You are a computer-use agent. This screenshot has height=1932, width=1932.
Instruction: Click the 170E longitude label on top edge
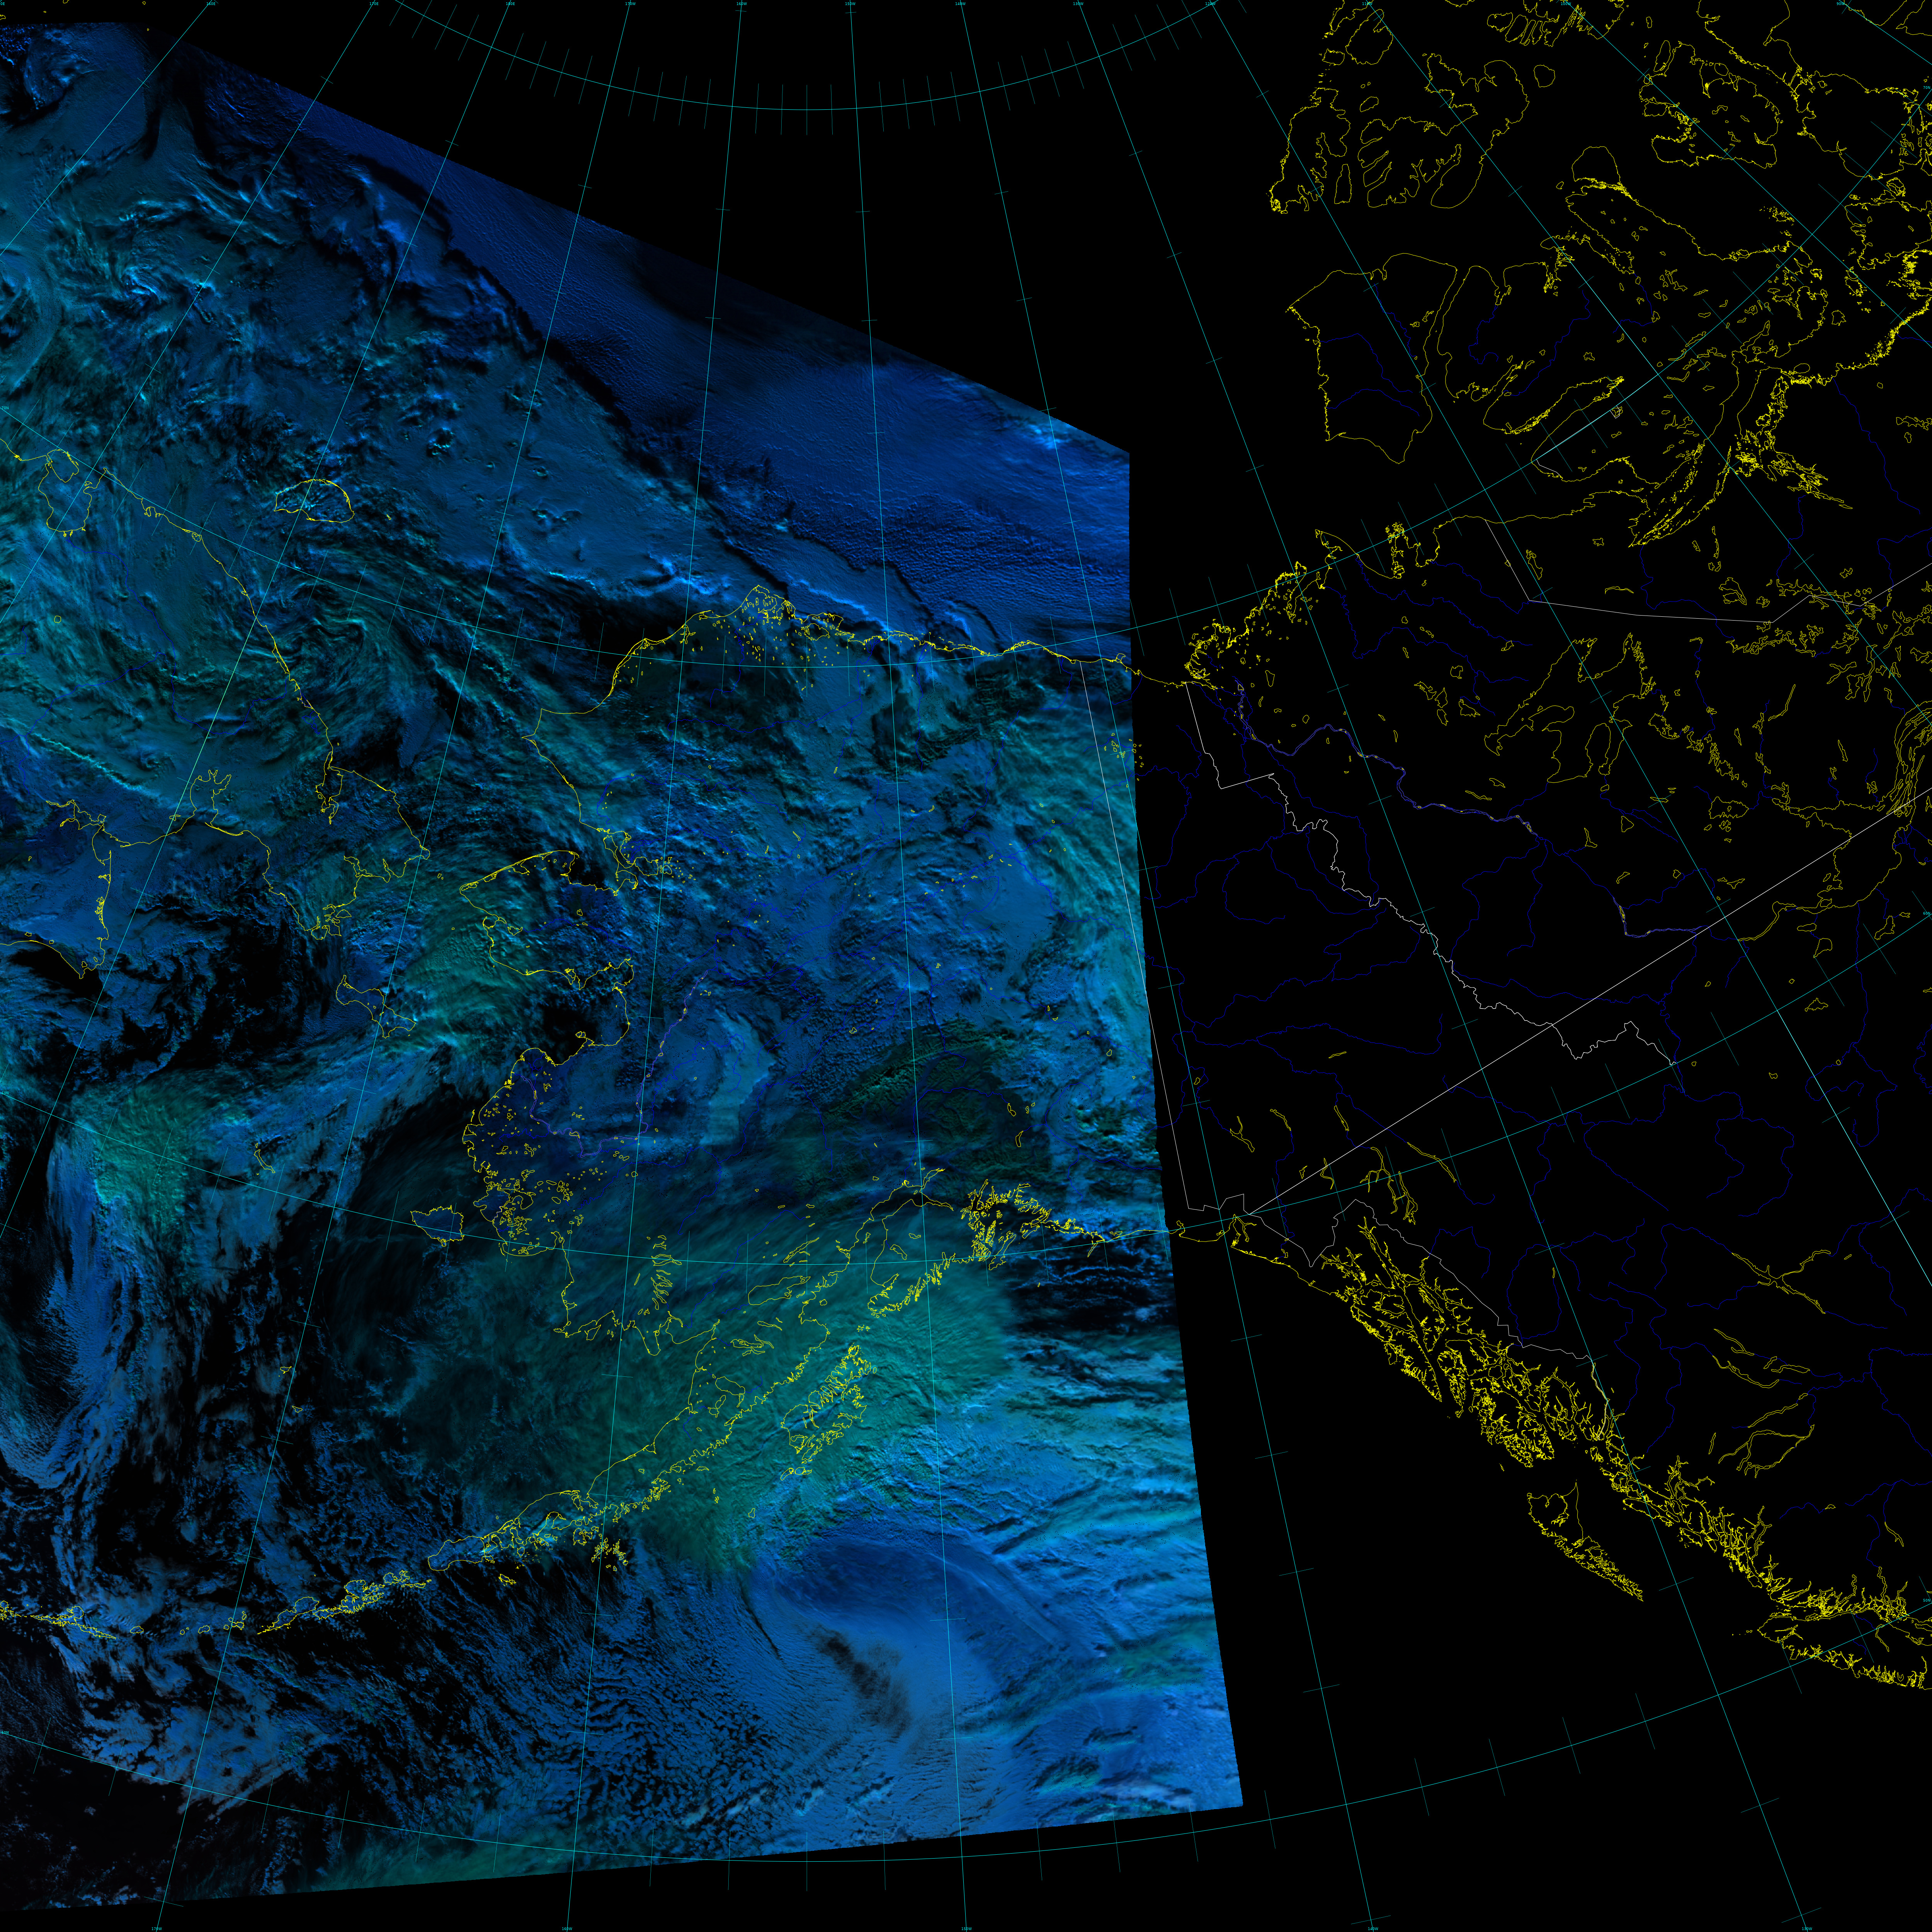pyautogui.click(x=374, y=4)
